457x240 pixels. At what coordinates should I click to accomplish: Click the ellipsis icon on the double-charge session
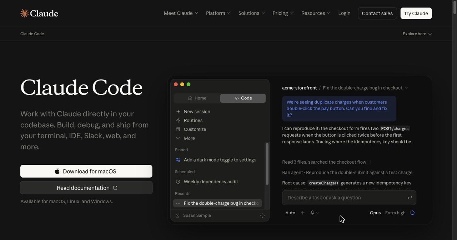[x=178, y=203]
